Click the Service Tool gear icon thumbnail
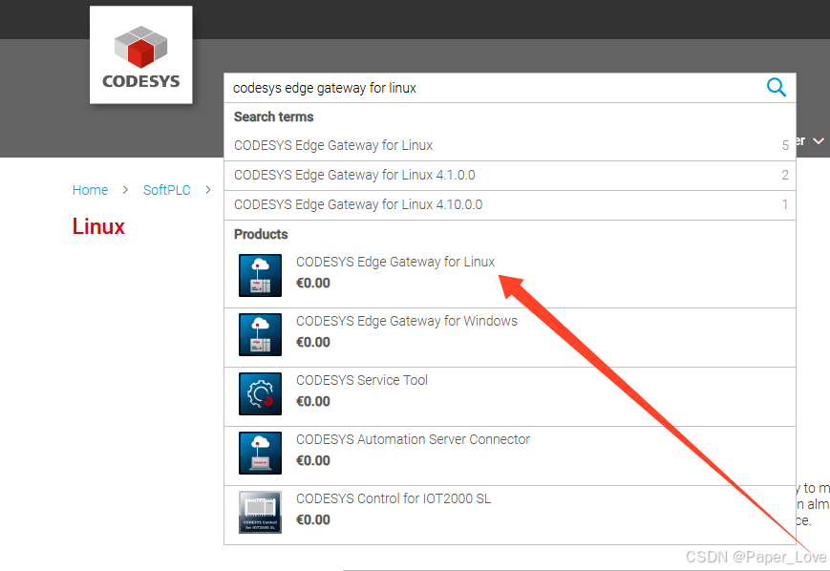This screenshot has height=571, width=830. coord(260,393)
